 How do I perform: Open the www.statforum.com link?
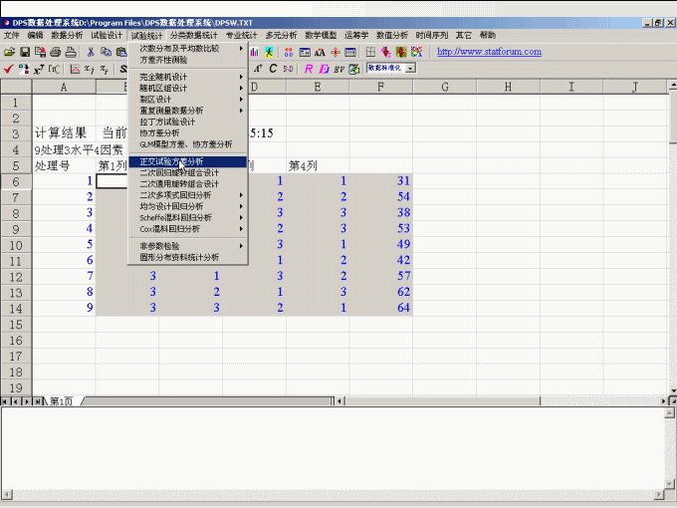click(x=489, y=52)
